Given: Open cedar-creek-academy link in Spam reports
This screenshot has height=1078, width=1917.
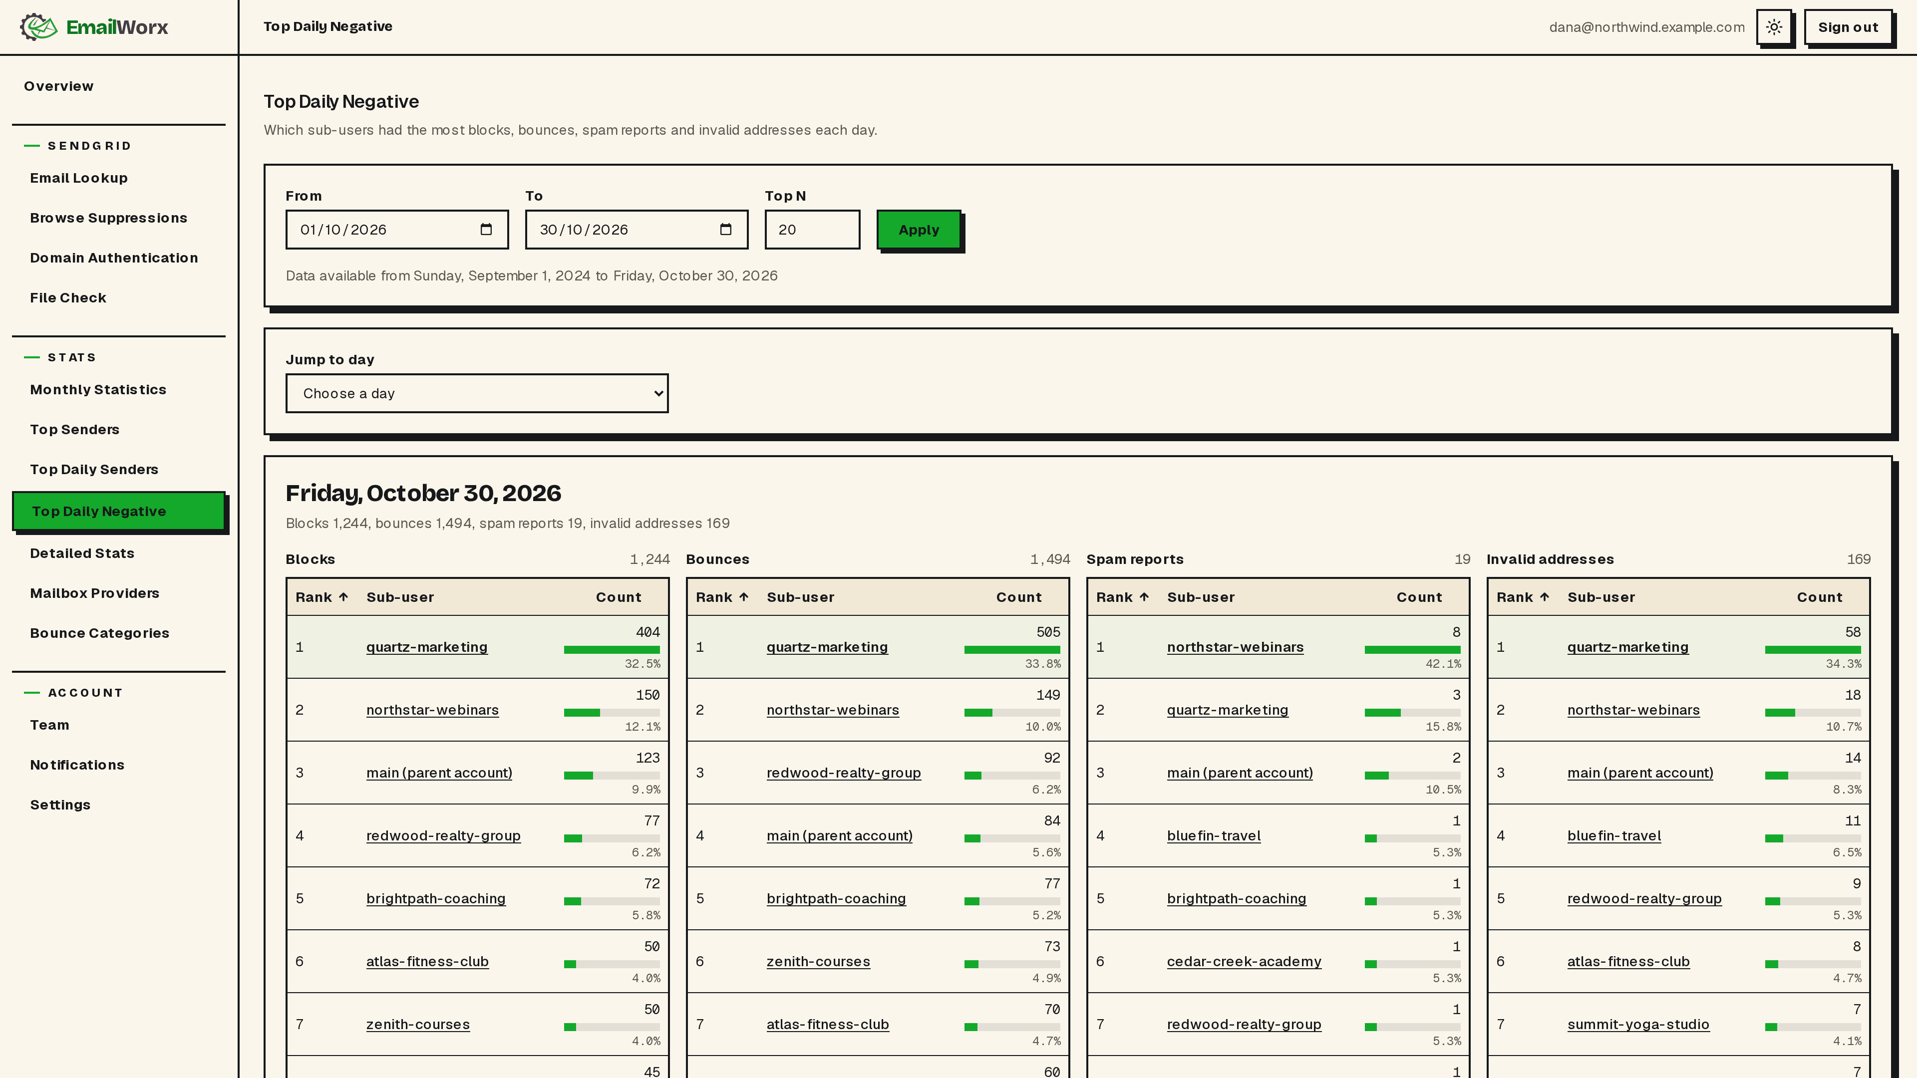Looking at the screenshot, I should 1244,961.
